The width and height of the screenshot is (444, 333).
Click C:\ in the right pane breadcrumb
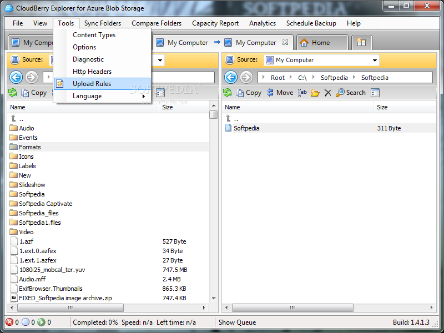(x=302, y=78)
